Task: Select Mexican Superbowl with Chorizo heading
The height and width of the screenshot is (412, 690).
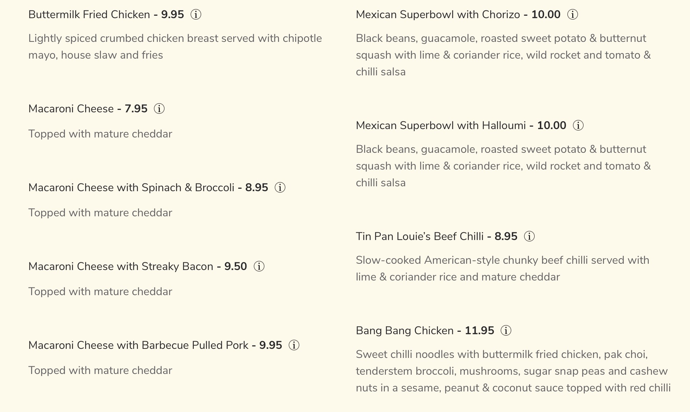Action: (438, 15)
